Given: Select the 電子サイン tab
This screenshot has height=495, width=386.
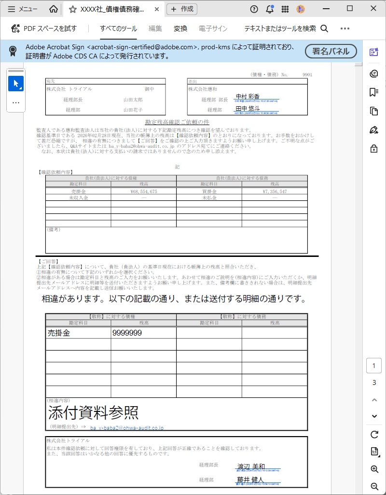Looking at the screenshot, I should click(x=213, y=28).
